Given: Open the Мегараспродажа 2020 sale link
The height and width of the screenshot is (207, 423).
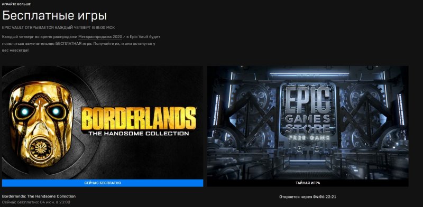Looking at the screenshot, I should click(100, 36).
